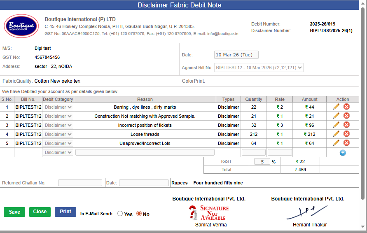Click the scrollbar down arrow
Image resolution: width=367 pixels, height=233 pixels.
[x=362, y=226]
